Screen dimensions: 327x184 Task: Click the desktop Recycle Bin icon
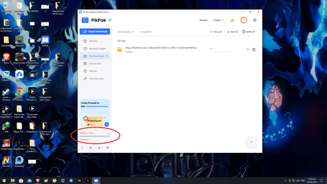coord(6,7)
